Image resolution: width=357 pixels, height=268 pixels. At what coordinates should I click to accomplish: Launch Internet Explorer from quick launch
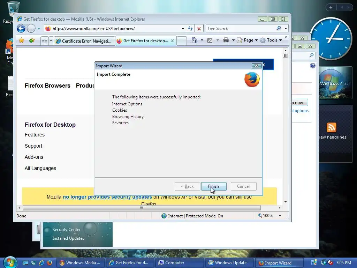coord(41,263)
